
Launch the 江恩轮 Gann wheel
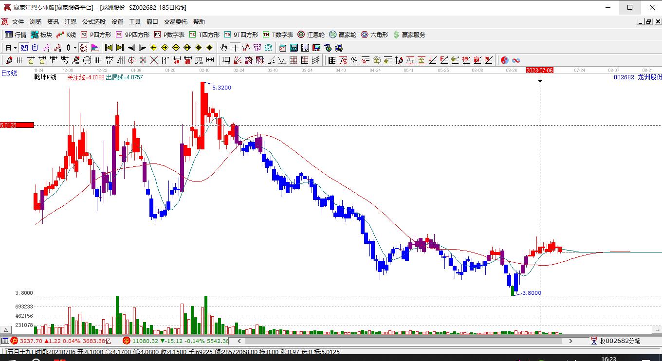point(311,35)
